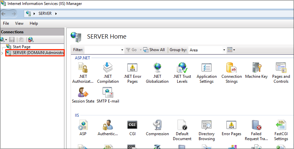Viewport: 294px width, 149px height.
Task: Open the Help menu
Action: click(34, 23)
